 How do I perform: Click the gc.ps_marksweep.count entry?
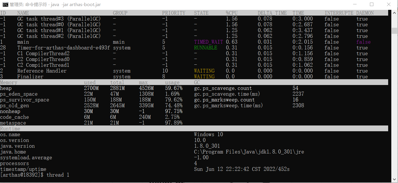click(x=224, y=100)
